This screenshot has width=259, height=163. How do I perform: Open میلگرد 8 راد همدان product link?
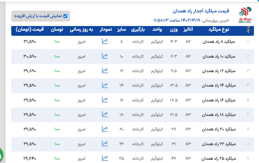point(220,42)
